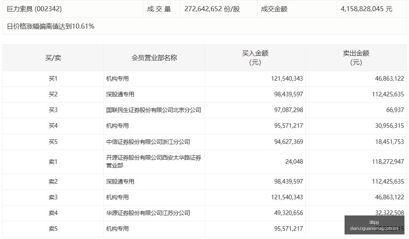Click 中信证券股份有限公司浙江分公司
Viewport: 409px width, 239px height.
pyautogui.click(x=148, y=142)
